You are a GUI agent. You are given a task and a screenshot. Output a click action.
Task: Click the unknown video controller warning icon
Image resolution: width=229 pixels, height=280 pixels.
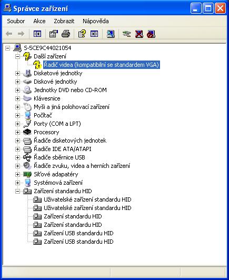pyautogui.click(x=37, y=65)
